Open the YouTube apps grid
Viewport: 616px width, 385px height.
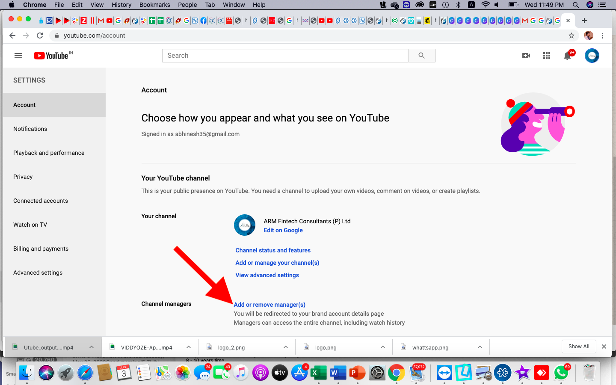547,56
